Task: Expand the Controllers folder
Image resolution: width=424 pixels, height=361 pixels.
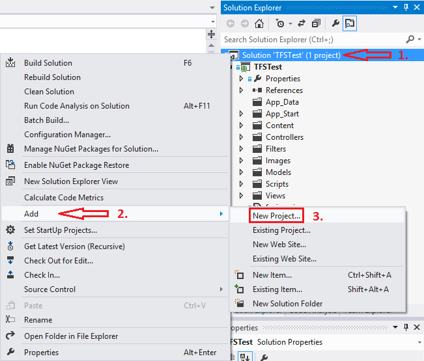Action: 241,137
